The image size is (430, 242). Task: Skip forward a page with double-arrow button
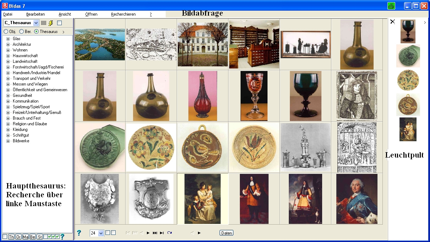click(155, 233)
